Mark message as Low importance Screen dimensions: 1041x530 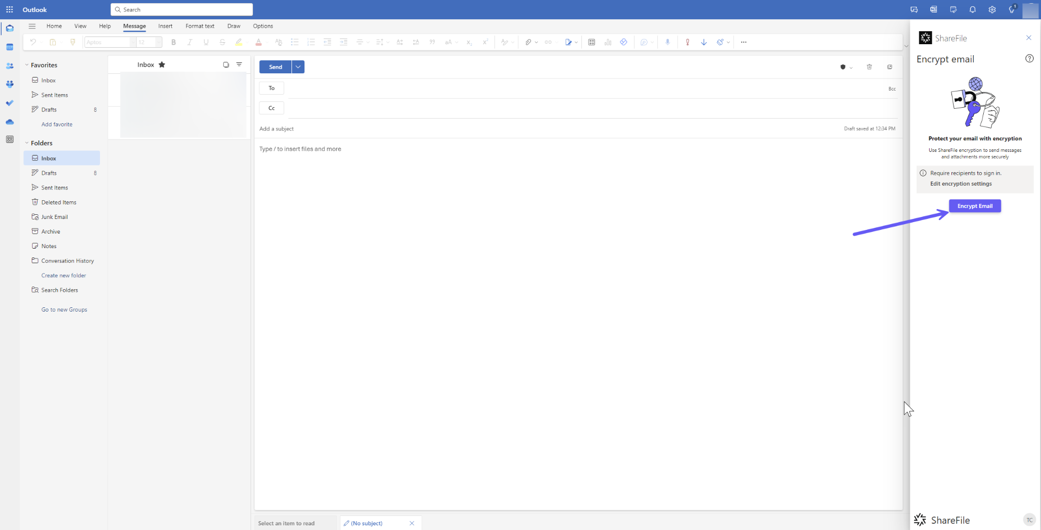click(x=704, y=42)
